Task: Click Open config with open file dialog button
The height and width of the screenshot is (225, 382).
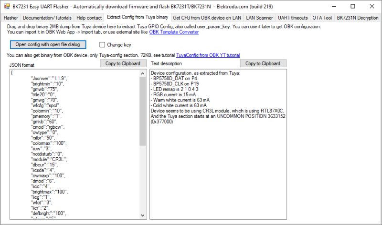Action: 48,44
